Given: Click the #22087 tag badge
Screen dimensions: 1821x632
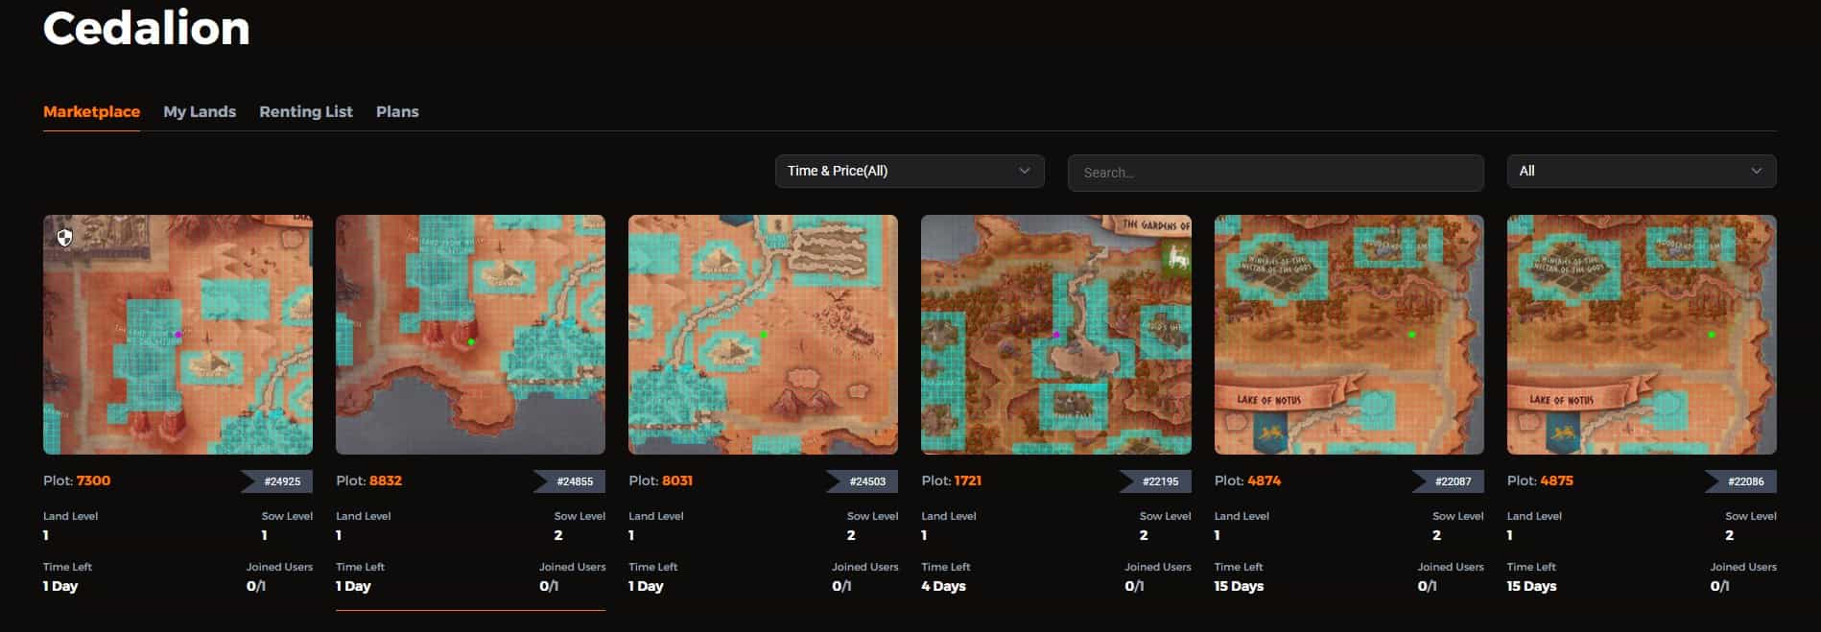Looking at the screenshot, I should tap(1448, 481).
